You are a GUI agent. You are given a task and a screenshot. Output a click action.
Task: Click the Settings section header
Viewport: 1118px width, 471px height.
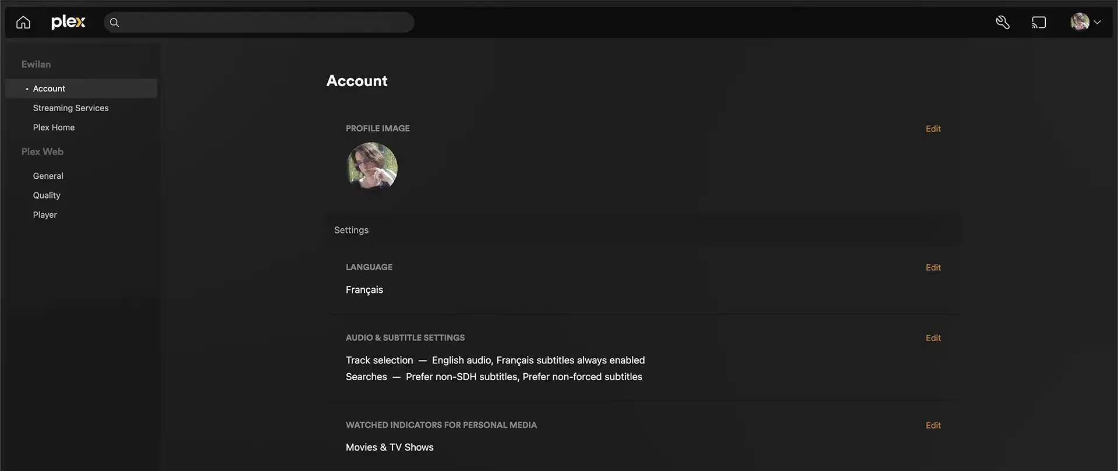[351, 229]
